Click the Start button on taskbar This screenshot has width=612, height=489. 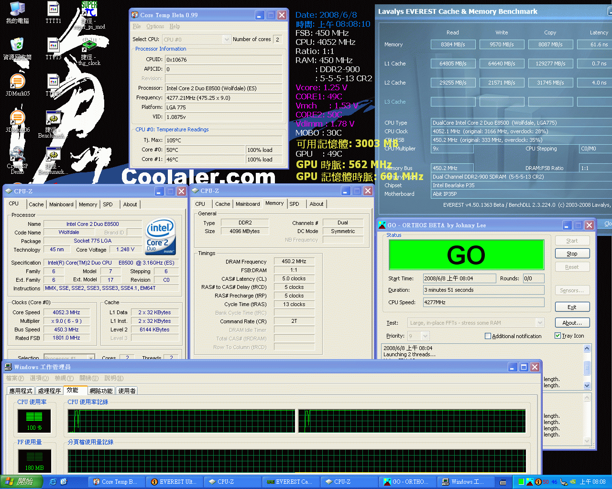pyautogui.click(x=22, y=482)
